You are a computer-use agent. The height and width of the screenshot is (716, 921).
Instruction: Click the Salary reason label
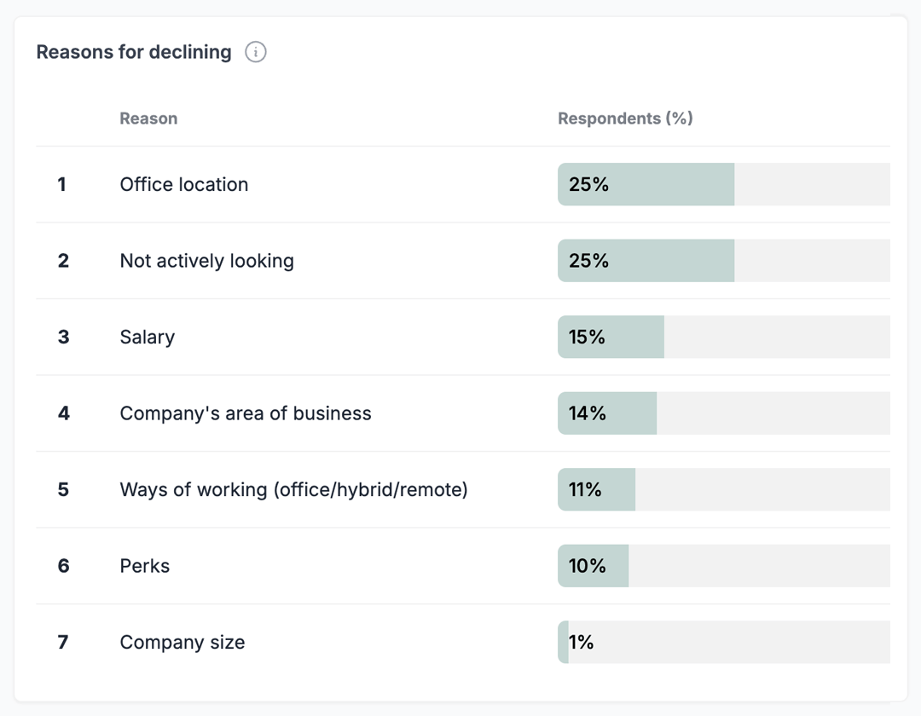coord(147,338)
